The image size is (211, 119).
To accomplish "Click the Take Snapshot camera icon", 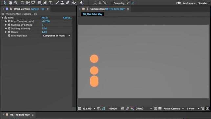I will coord(123,108).
